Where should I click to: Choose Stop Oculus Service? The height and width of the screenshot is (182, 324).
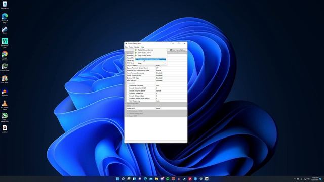(x=150, y=55)
